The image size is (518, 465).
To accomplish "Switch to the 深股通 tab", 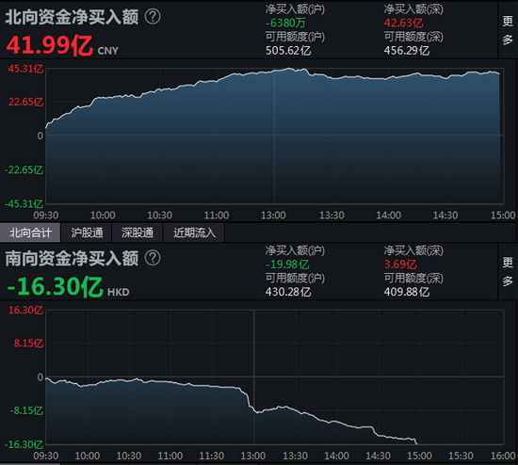I will (x=138, y=232).
